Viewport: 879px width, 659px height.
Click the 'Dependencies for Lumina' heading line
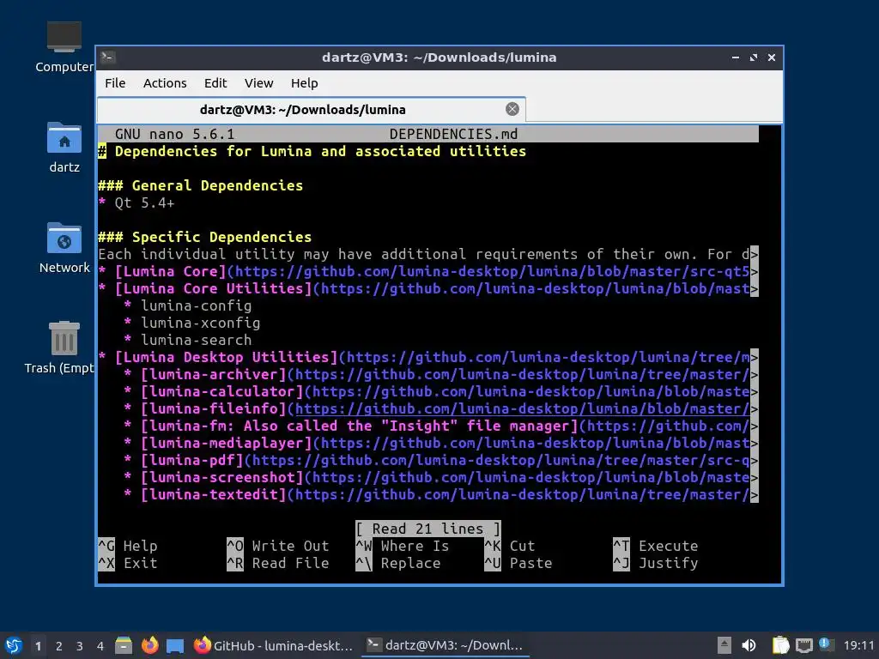(x=312, y=151)
